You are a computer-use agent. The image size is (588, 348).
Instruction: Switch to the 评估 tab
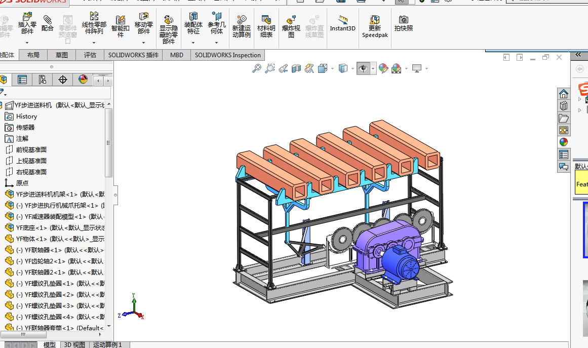tap(90, 55)
